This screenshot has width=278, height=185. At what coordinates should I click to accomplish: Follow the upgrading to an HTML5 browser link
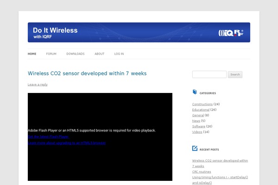67,143
